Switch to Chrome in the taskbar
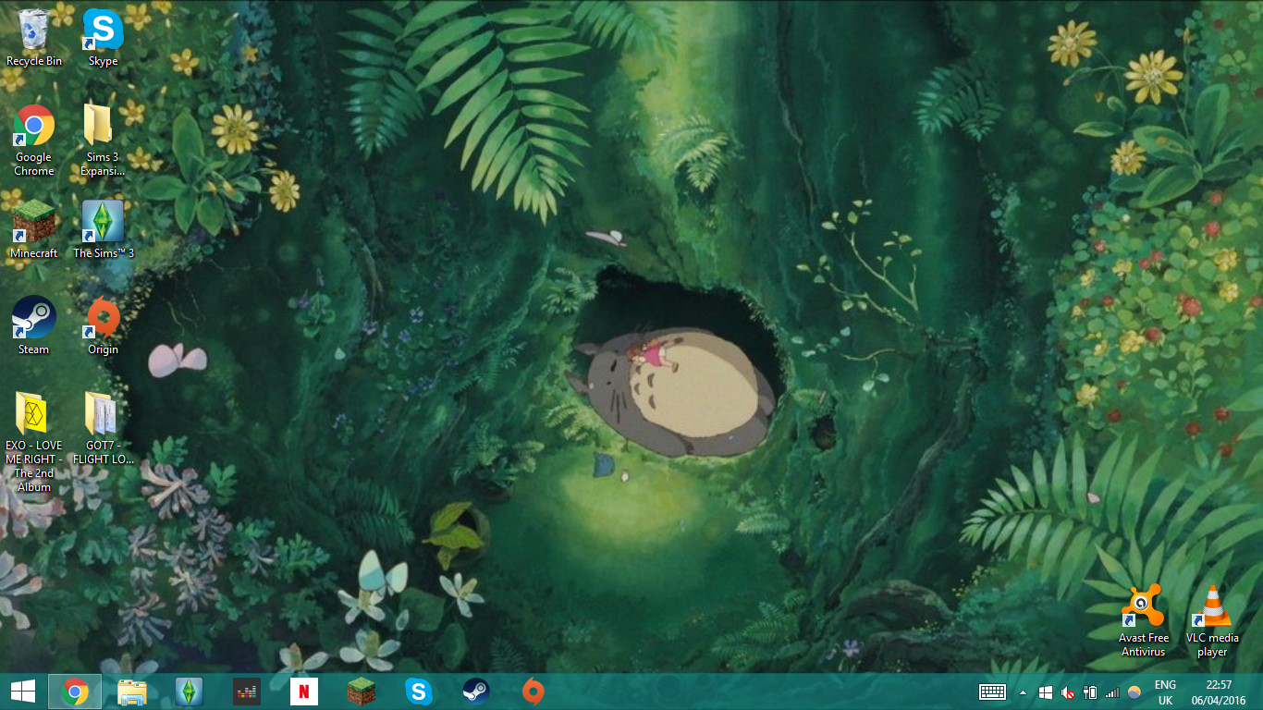 (x=75, y=692)
